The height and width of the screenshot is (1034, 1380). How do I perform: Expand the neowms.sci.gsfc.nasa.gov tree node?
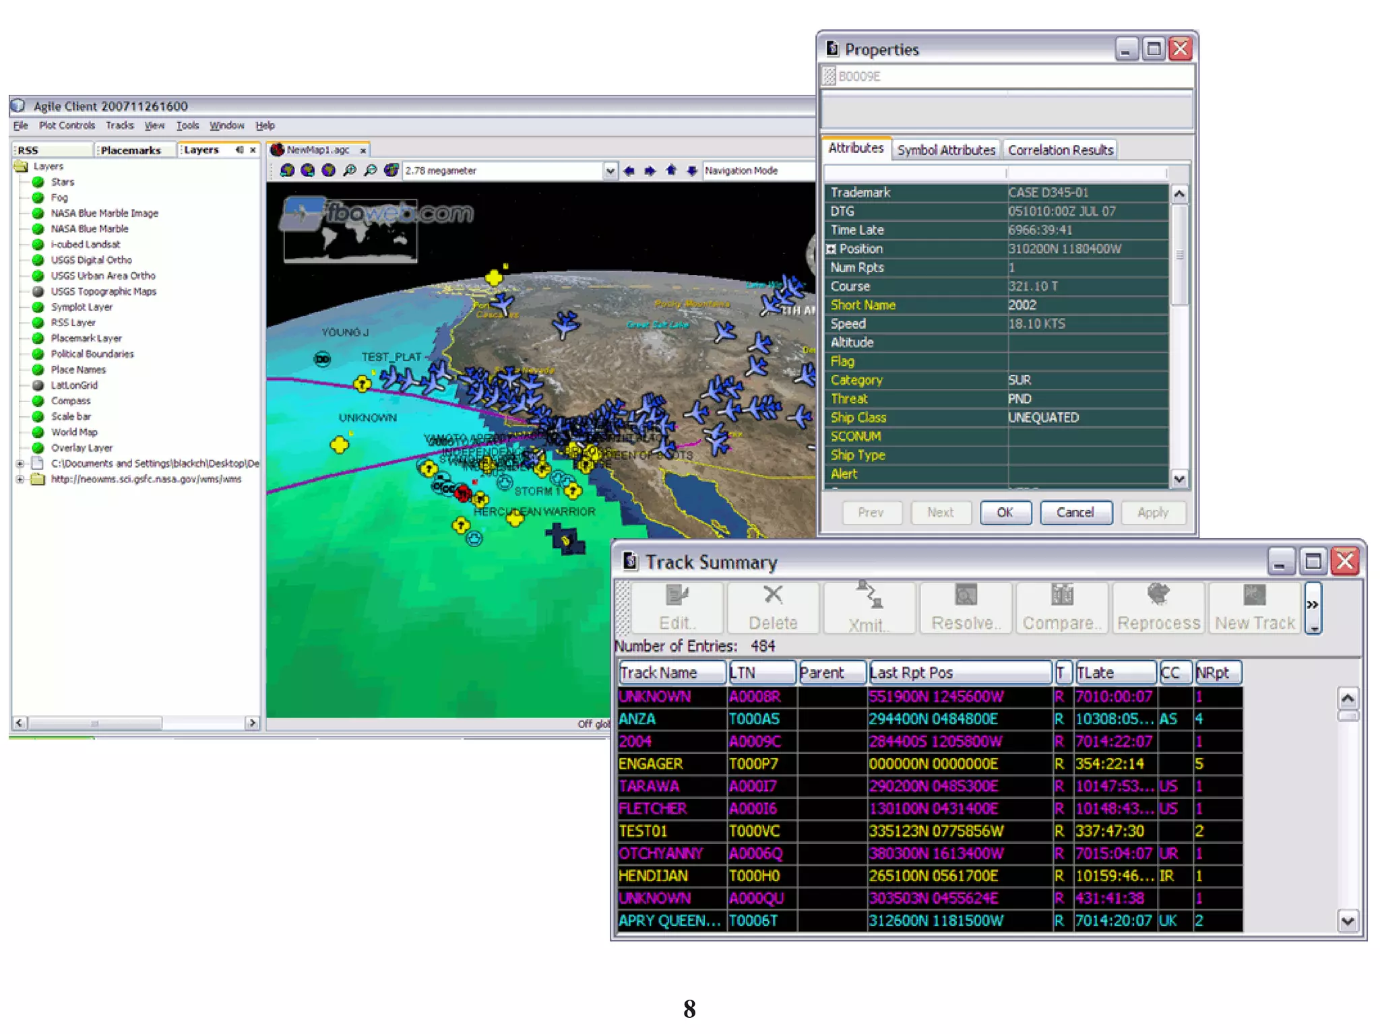20,479
